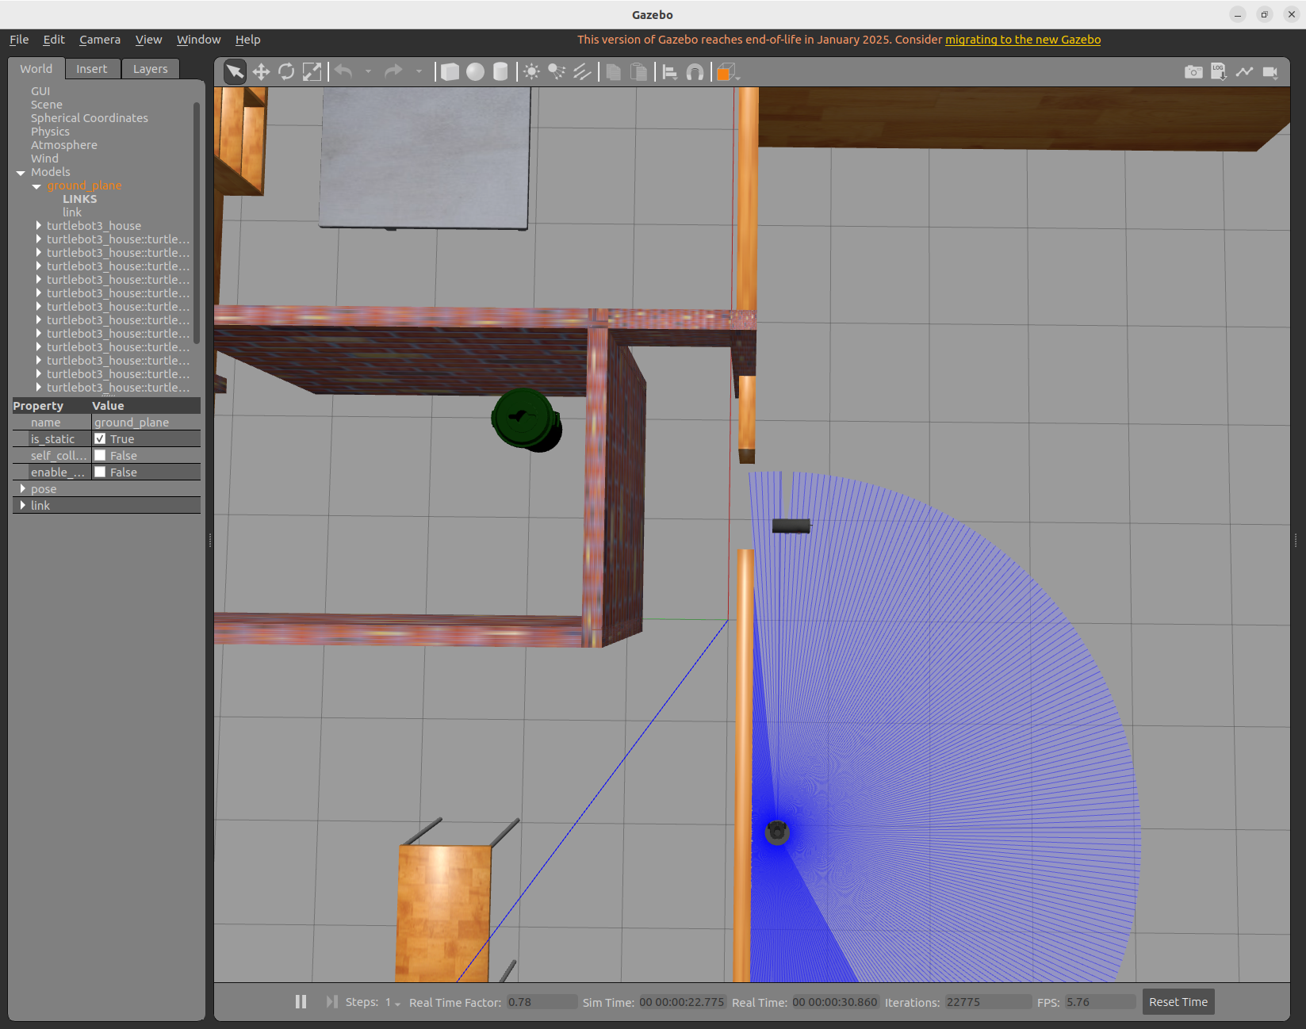Screen dimensions: 1306x1029
Task: Select Scene in the World tree
Action: (47, 105)
